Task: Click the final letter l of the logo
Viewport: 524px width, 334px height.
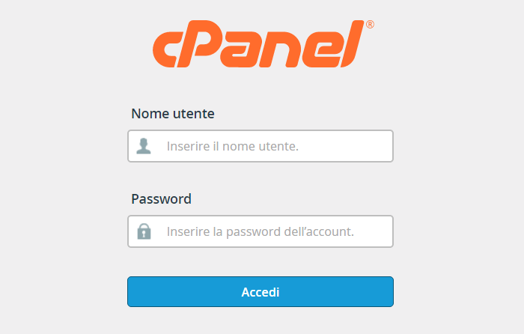Action: click(x=352, y=43)
